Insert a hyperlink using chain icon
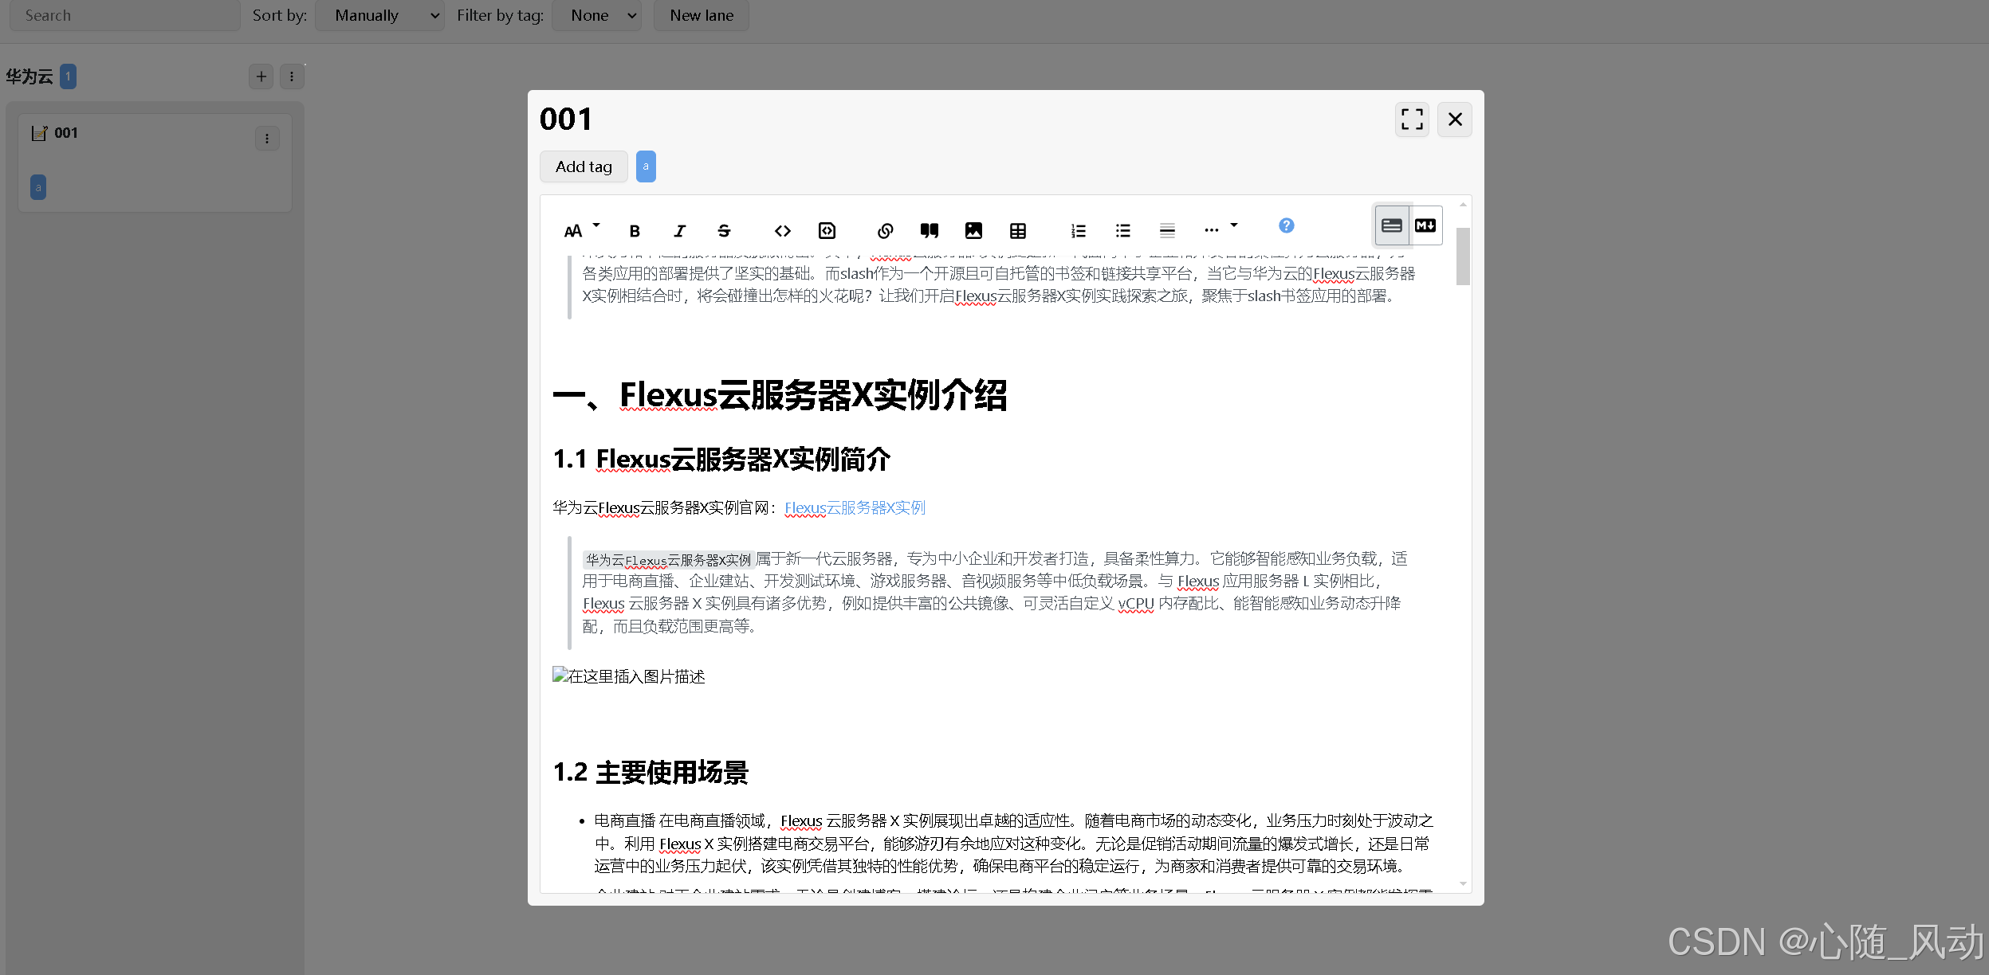The image size is (1989, 975). click(x=885, y=231)
